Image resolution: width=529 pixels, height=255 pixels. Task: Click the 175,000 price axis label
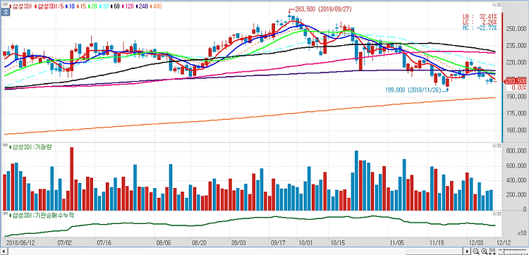(x=517, y=113)
